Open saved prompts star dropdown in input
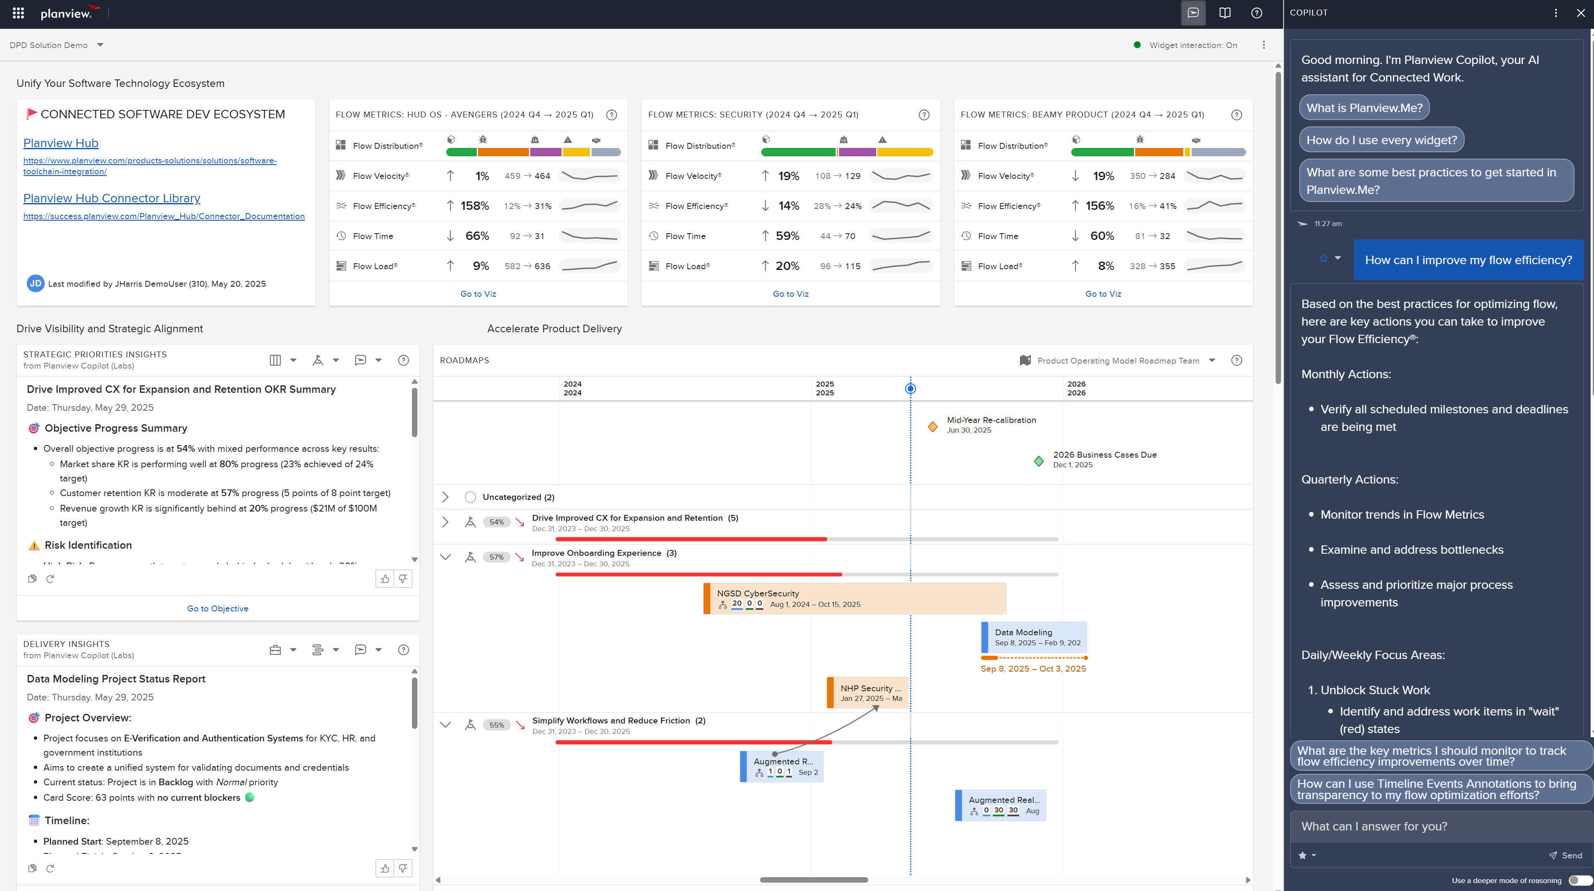Image resolution: width=1594 pixels, height=891 pixels. 1307,855
